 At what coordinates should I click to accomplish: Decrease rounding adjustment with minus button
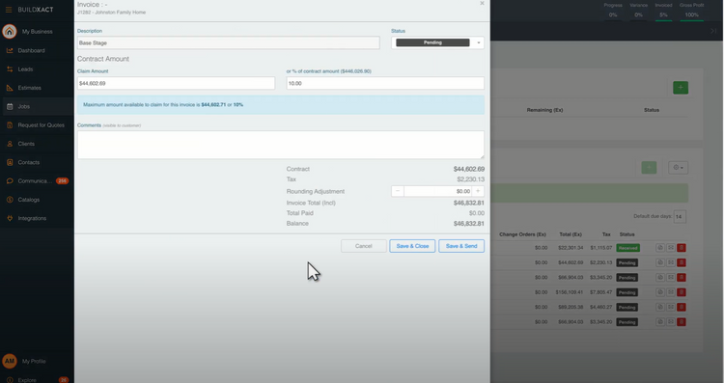398,191
